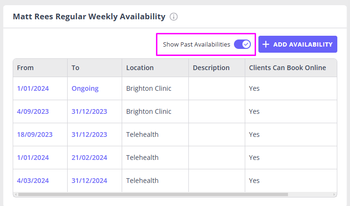Click the left arrow of the horizontal scrollbar
The height and width of the screenshot is (206, 350).
click(16, 194)
